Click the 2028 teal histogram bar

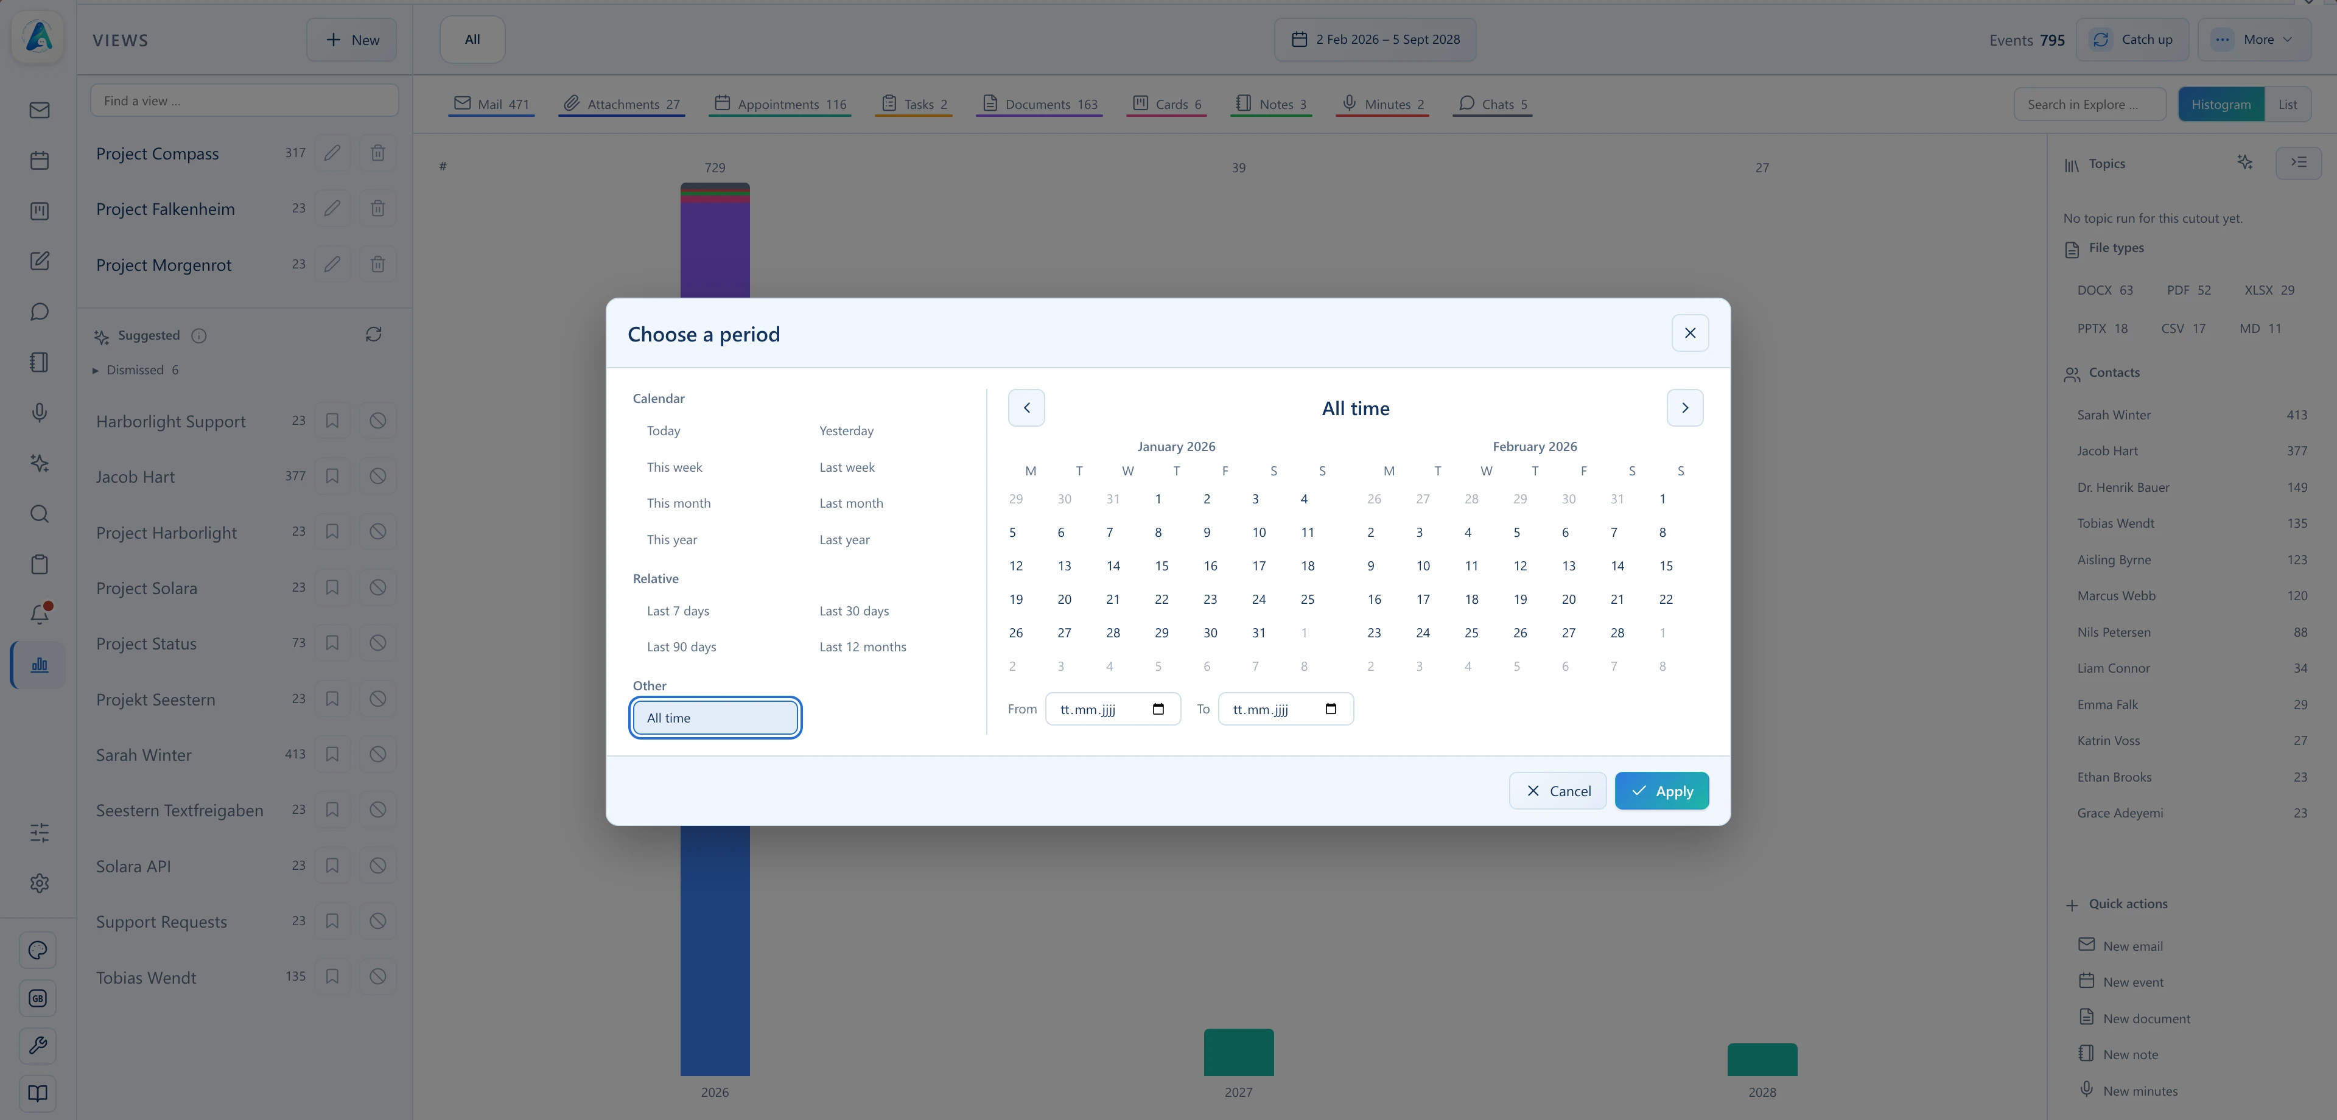point(1762,1059)
